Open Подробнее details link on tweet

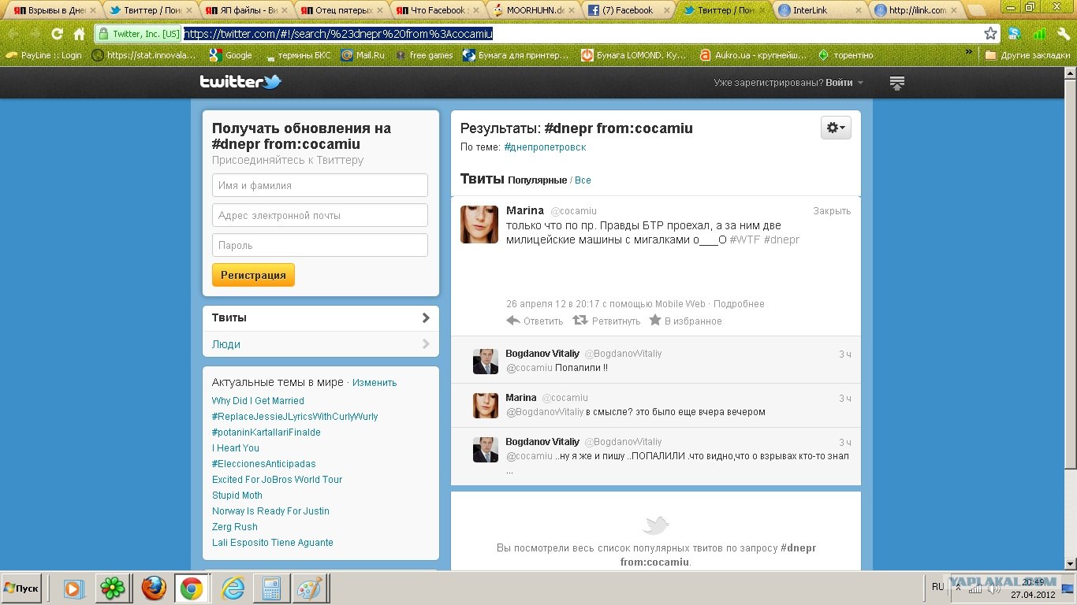(739, 304)
